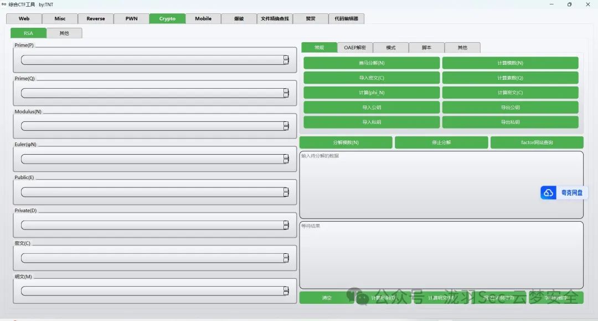Maximize the 综合CTF工具 window

point(569,4)
